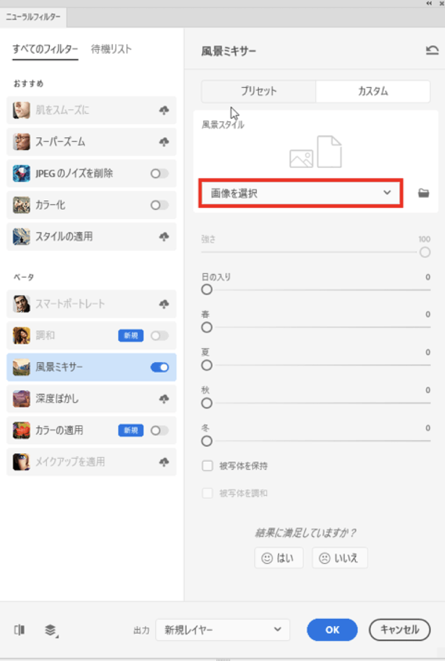Click the キャンセル button

pyautogui.click(x=400, y=630)
